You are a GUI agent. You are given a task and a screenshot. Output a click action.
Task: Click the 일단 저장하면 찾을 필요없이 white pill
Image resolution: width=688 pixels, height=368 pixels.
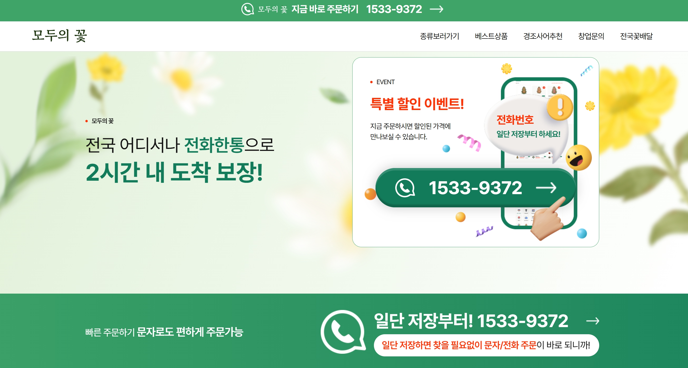pos(486,345)
